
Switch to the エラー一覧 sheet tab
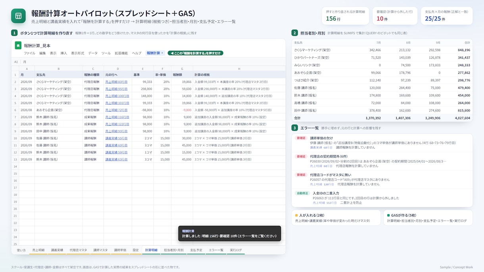tap(216, 250)
